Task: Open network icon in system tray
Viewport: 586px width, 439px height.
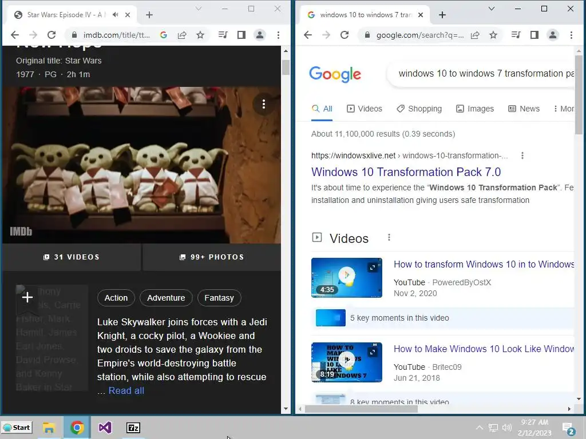Action: pyautogui.click(x=493, y=428)
